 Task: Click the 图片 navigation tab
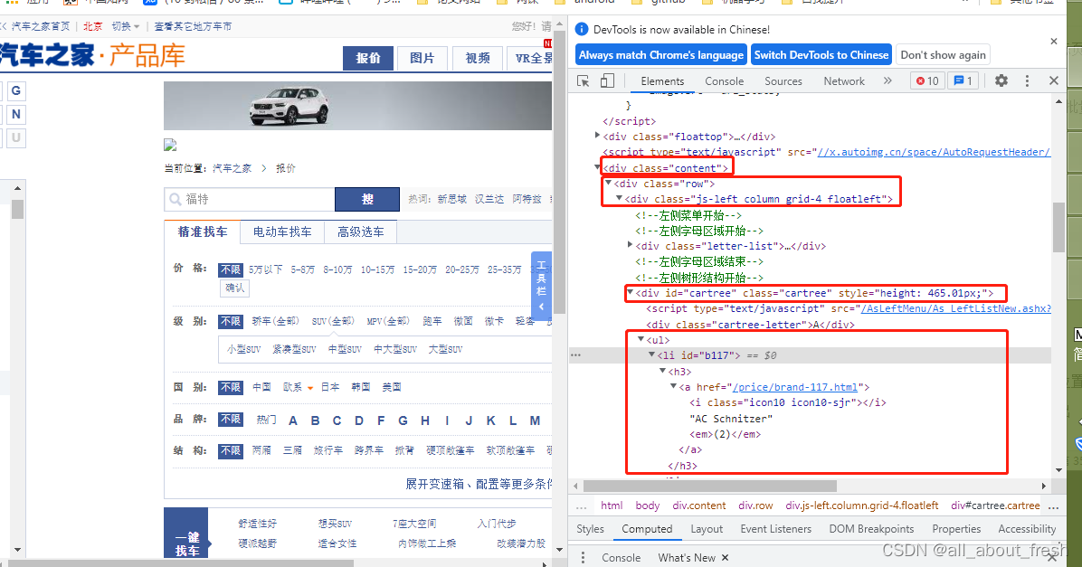coord(422,58)
